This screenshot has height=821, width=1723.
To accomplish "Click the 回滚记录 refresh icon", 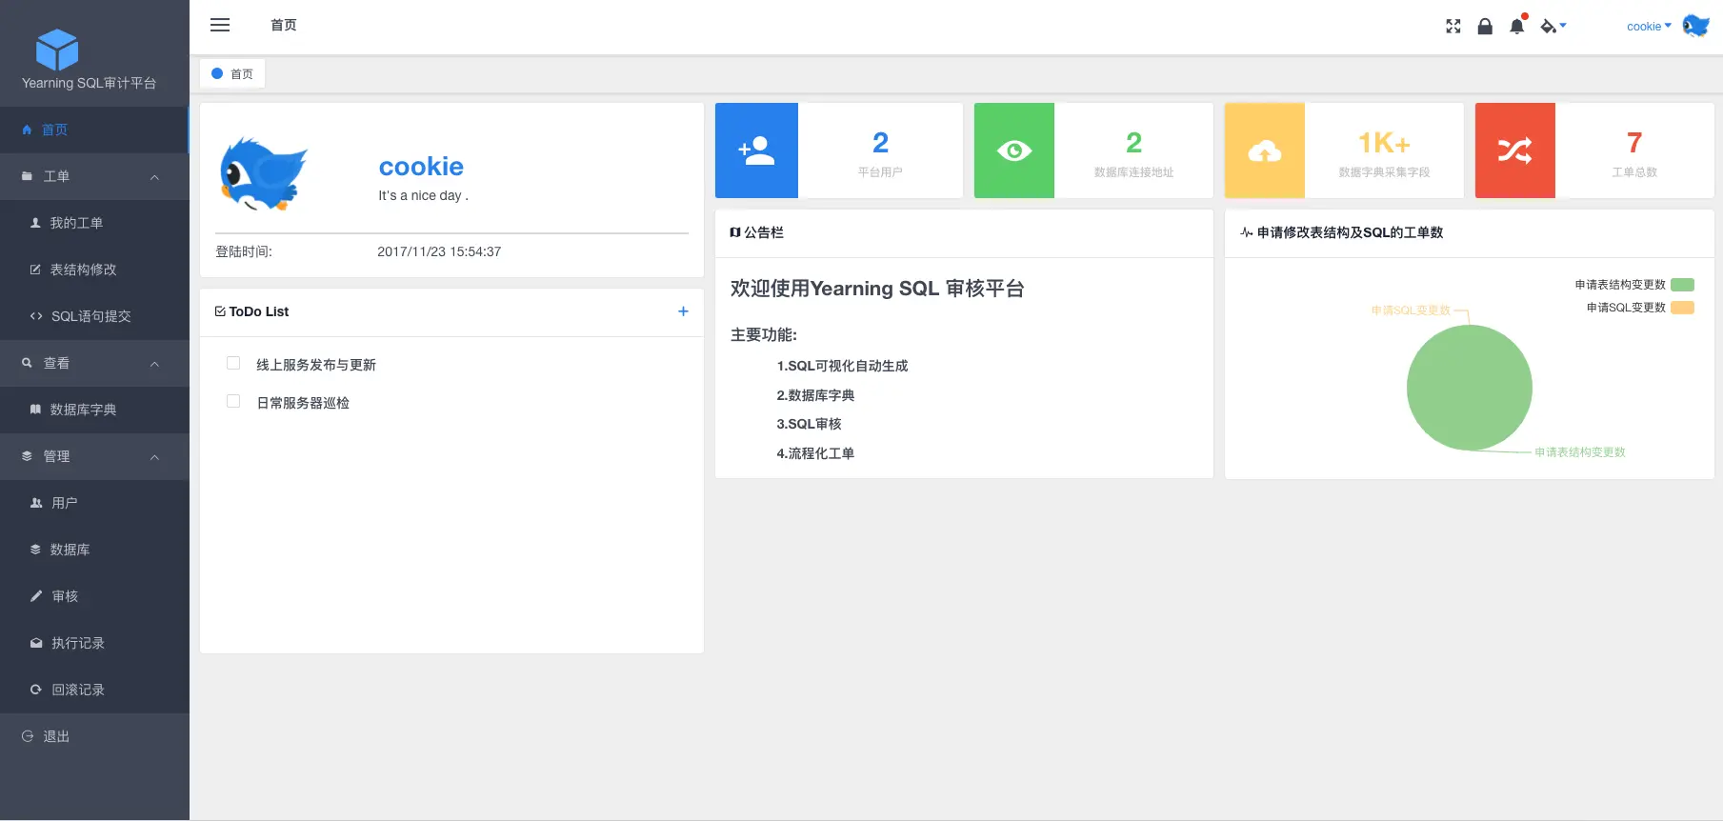I will point(36,690).
